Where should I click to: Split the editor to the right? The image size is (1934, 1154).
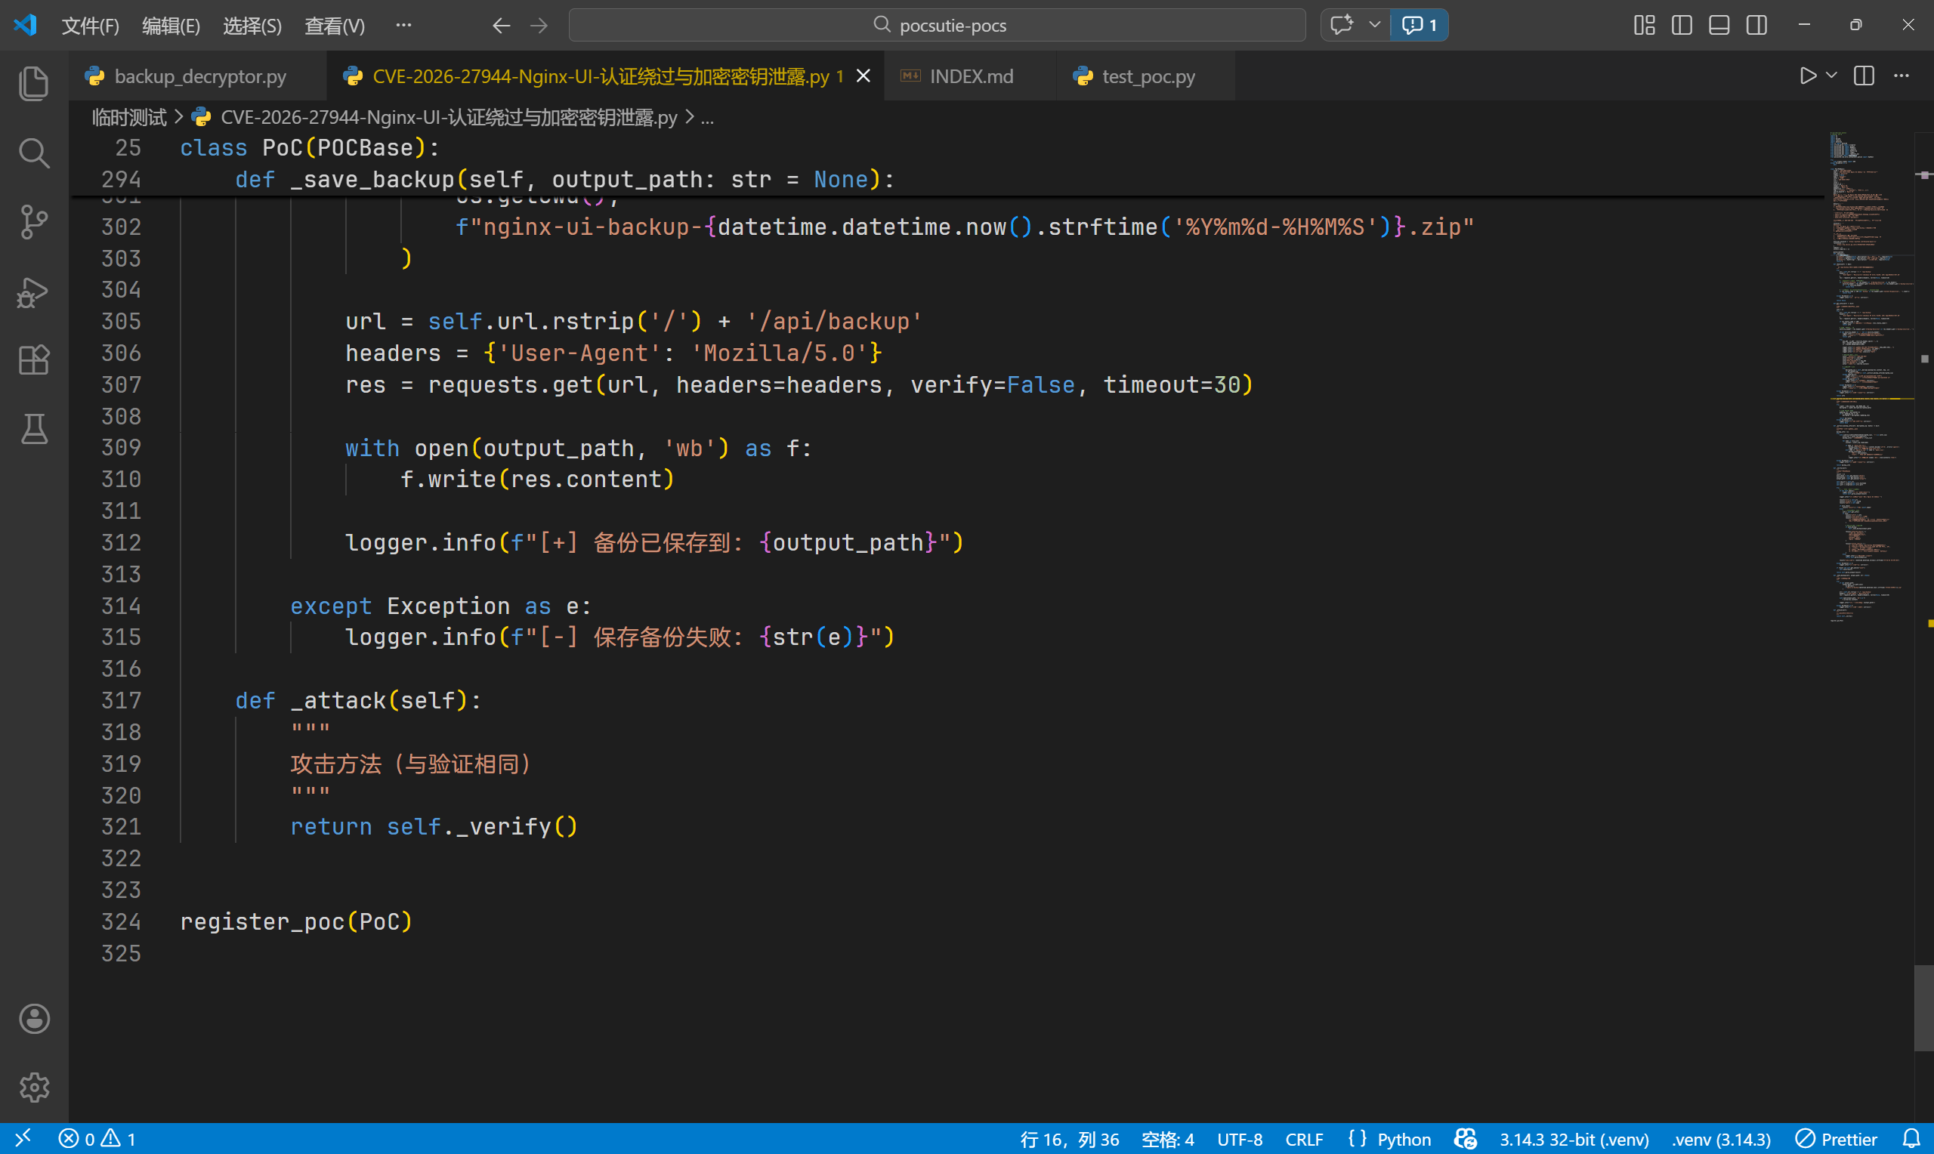pos(1864,76)
